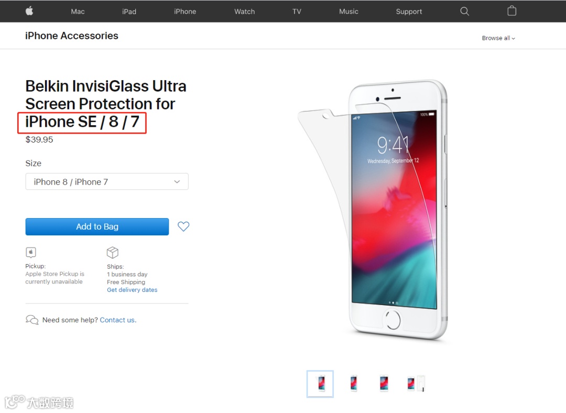The width and height of the screenshot is (566, 413).
Task: Select the first product thumbnail
Action: 320,384
